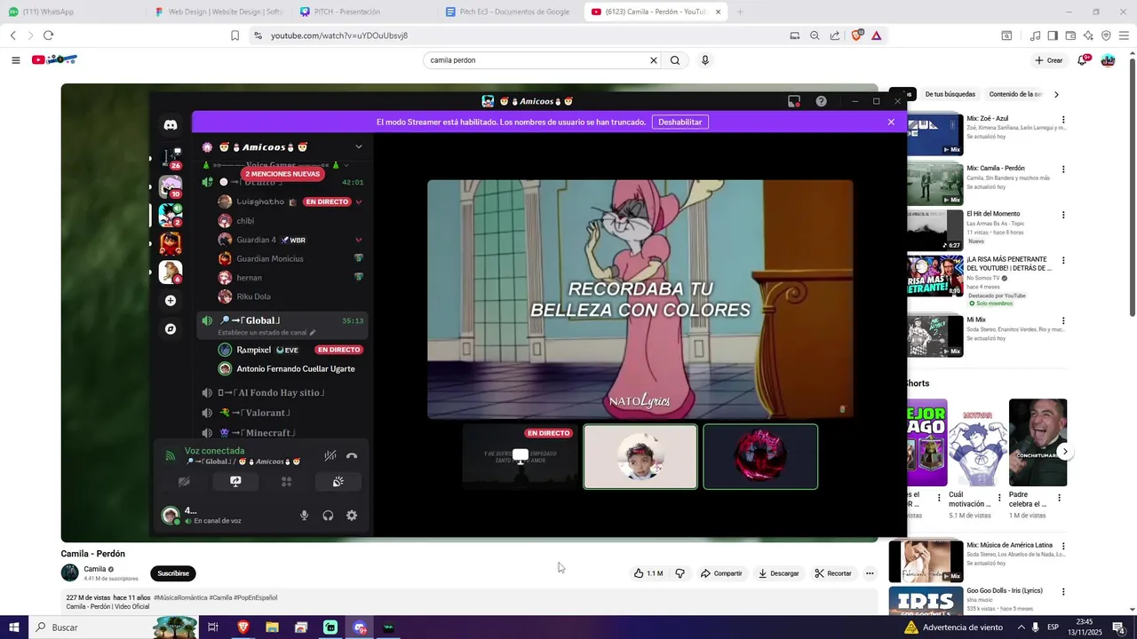Expand Luisghatho's live stream chevron
Image resolution: width=1137 pixels, height=639 pixels.
[359, 202]
